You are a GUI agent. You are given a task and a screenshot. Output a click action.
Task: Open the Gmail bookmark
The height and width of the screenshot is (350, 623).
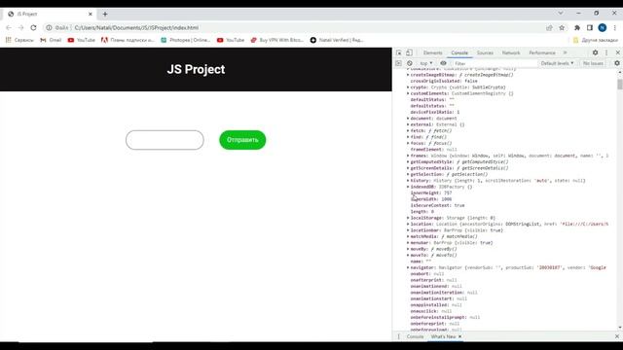tap(51, 40)
